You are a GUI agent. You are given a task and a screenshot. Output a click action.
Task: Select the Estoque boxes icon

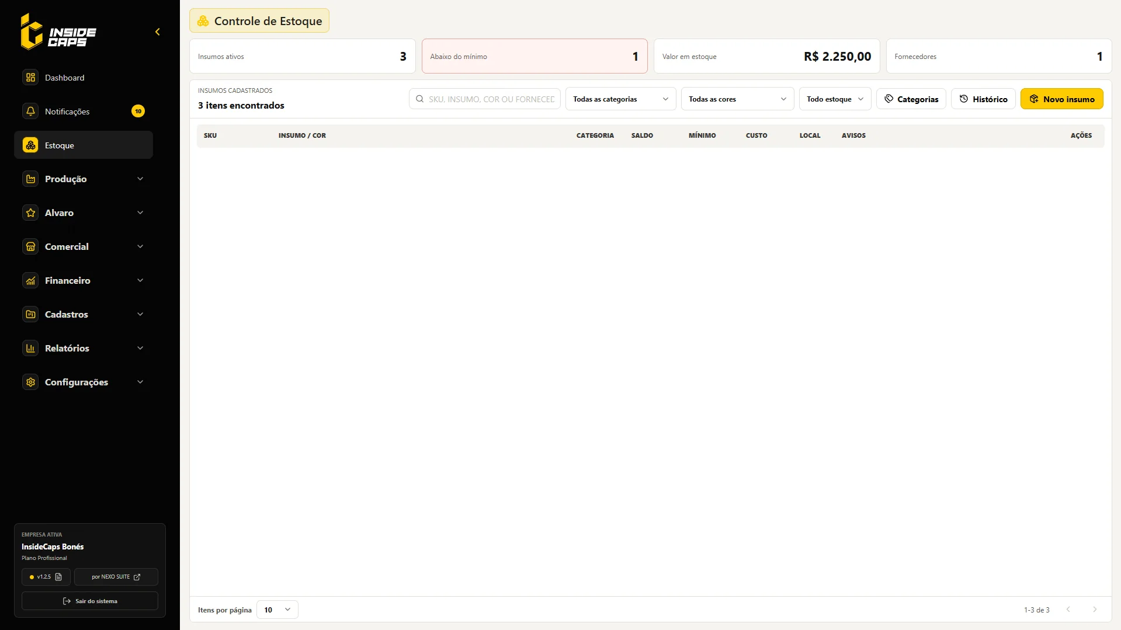coord(30,145)
